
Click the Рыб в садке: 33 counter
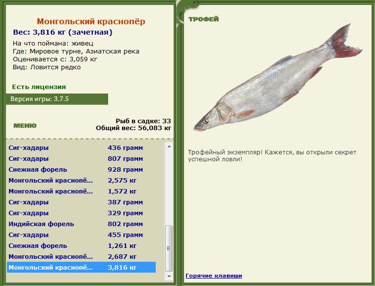(x=143, y=121)
